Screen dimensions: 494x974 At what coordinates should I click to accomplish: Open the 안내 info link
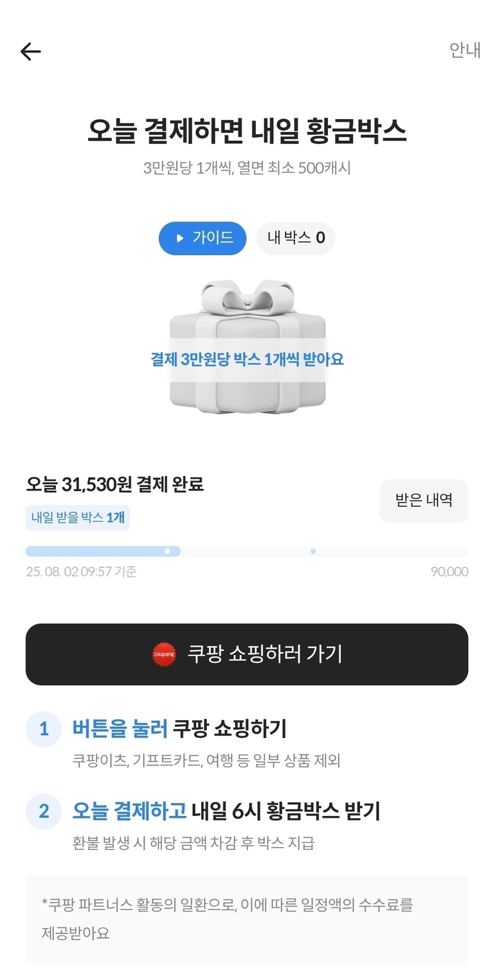[x=465, y=51]
